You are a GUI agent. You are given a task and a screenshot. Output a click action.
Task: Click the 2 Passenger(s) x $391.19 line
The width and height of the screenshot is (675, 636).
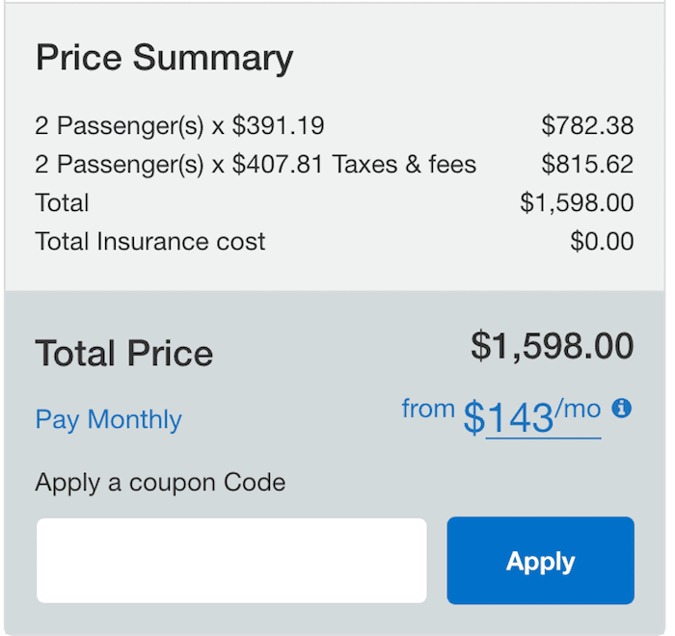point(179,126)
